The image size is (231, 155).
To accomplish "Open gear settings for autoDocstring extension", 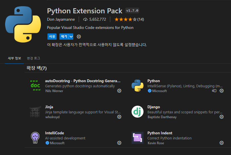I will click(119, 91).
